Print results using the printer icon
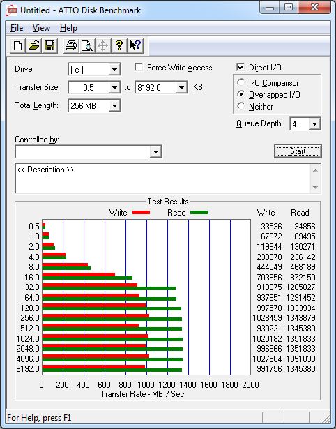Image resolution: width=336 pixels, height=429 pixels. [71, 45]
